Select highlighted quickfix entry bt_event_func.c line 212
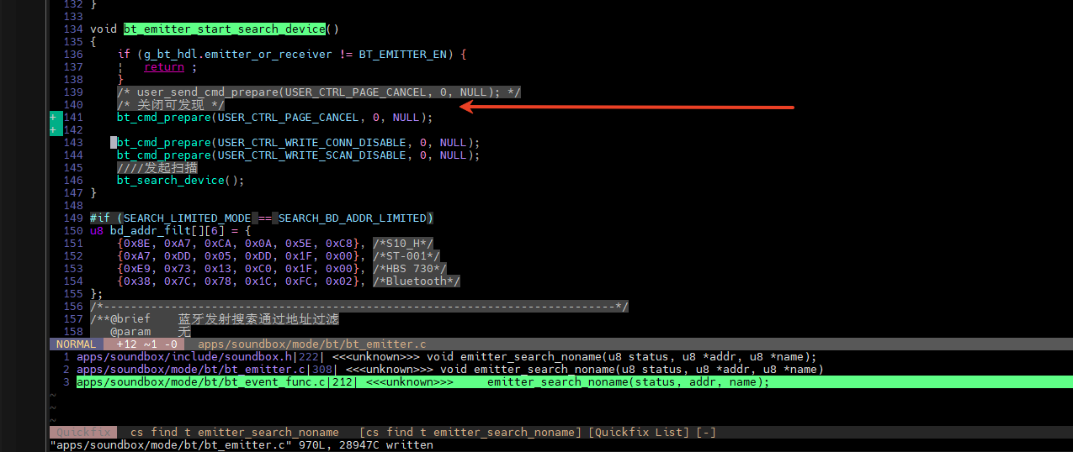The height and width of the screenshot is (452, 1073). click(422, 381)
